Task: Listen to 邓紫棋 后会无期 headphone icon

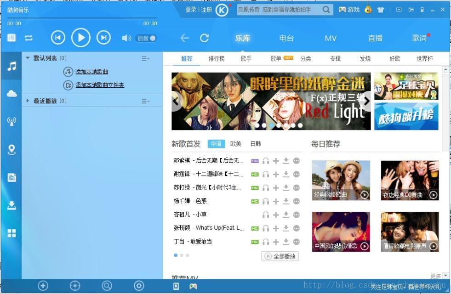Action: tap(266, 161)
